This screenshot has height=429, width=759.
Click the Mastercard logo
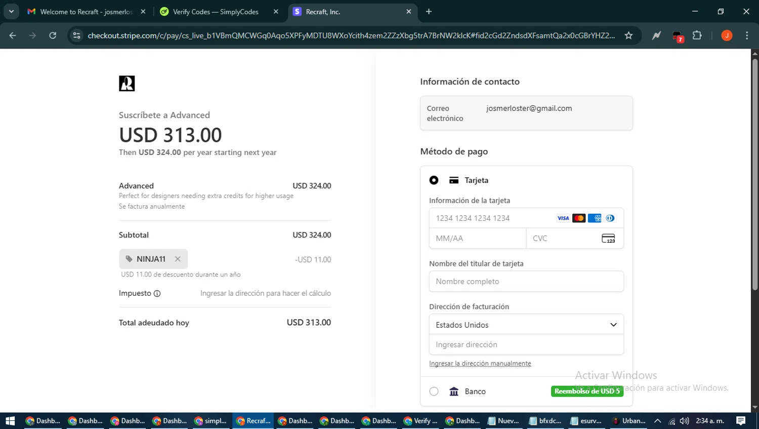coord(579,218)
